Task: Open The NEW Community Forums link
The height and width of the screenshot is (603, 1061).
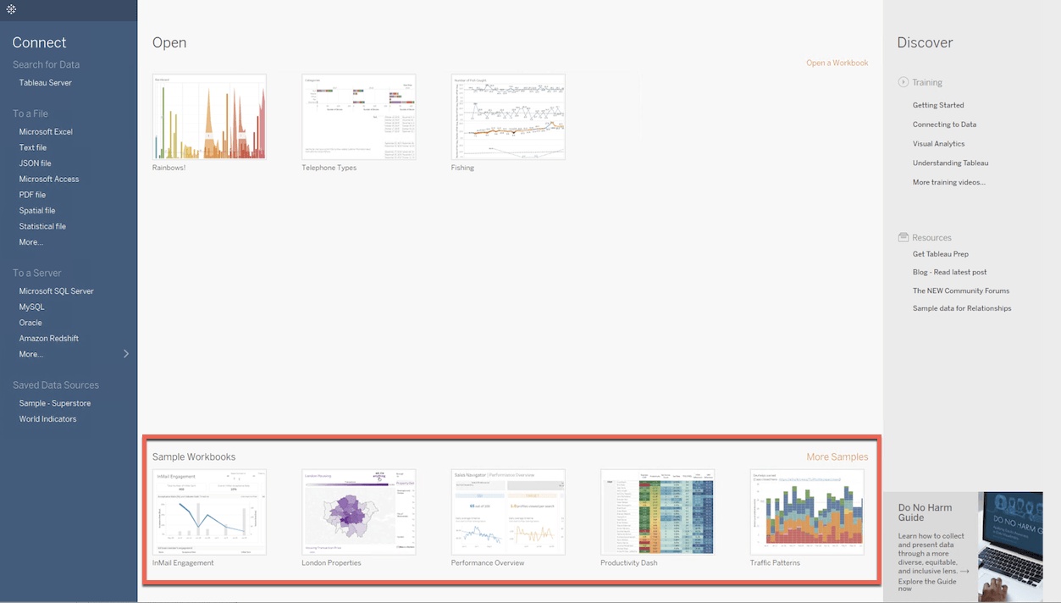Action: [961, 291]
